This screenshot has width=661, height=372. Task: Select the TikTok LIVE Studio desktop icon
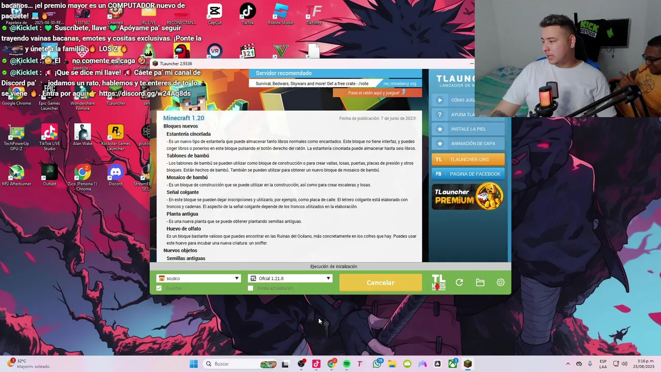[50, 137]
